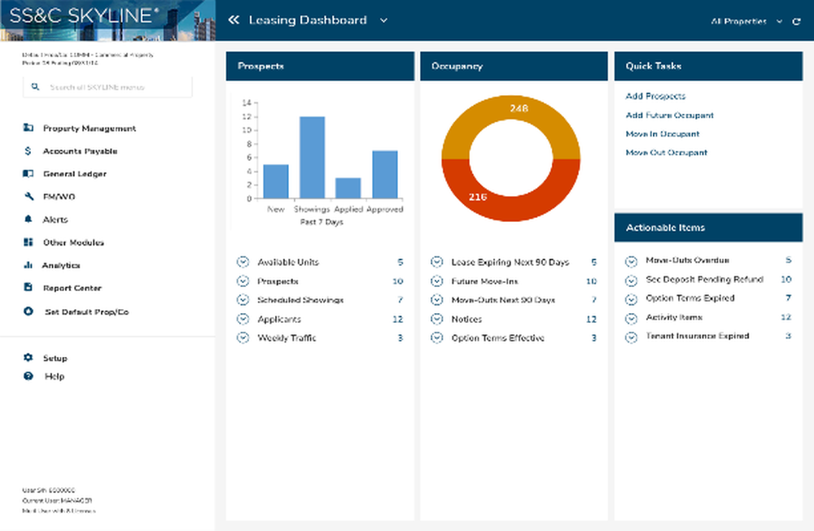This screenshot has width=814, height=531.
Task: Open Setup gear icon
Action: click(x=28, y=358)
